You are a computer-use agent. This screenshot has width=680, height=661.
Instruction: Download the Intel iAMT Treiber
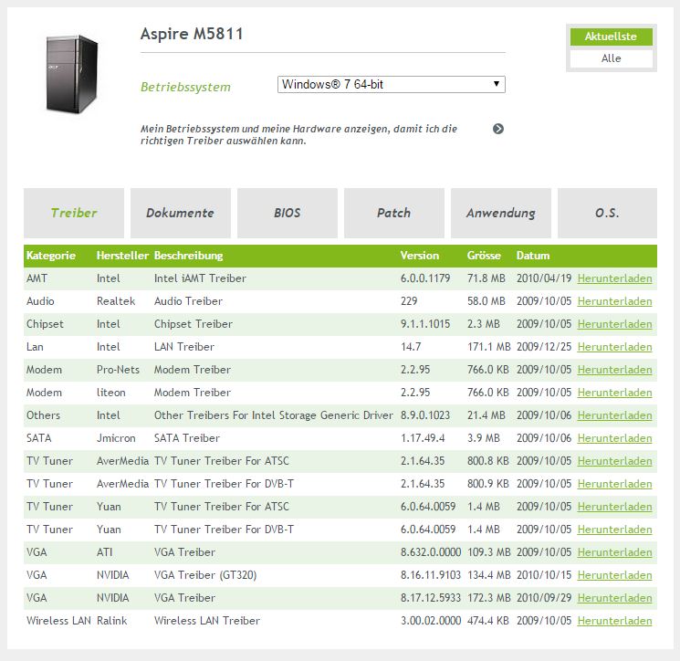click(614, 278)
